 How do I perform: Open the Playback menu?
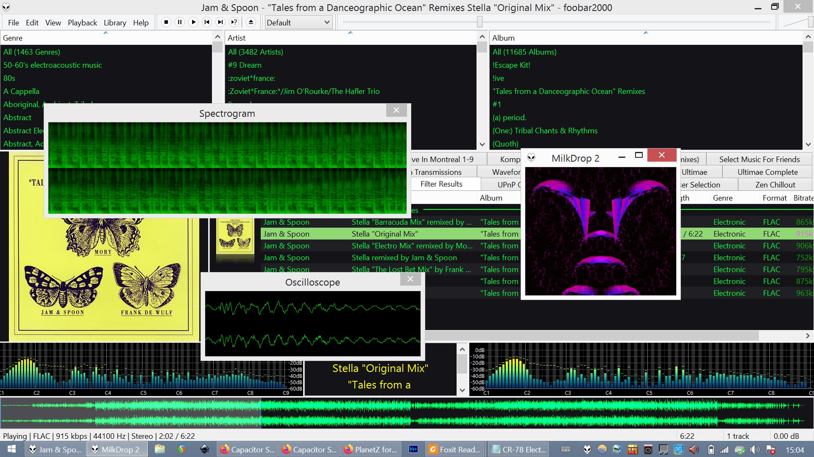[x=82, y=22]
